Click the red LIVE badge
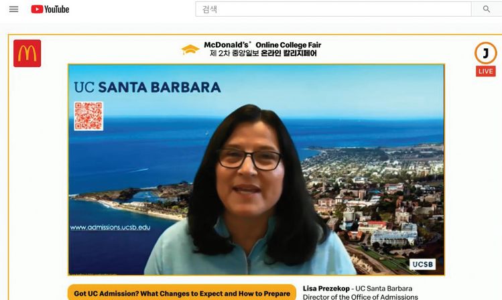This screenshot has height=300, width=502. (x=485, y=72)
